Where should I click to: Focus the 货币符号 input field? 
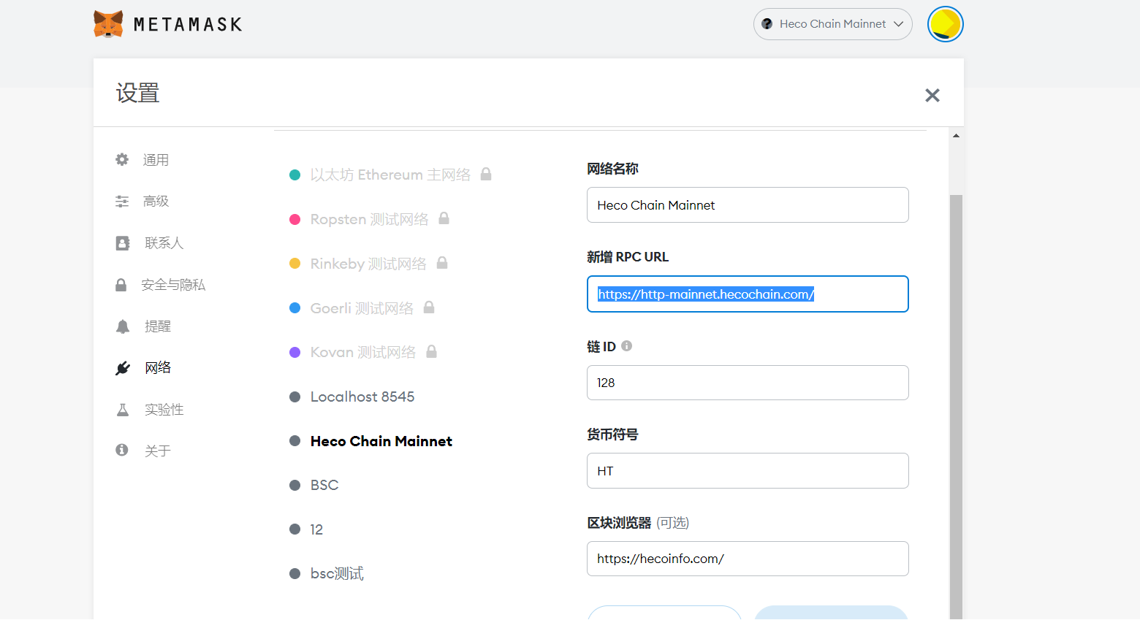[748, 471]
